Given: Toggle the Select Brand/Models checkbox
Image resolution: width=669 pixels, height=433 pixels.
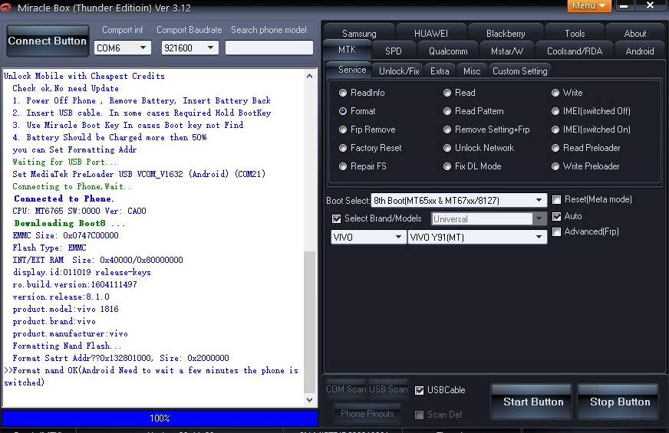Looking at the screenshot, I should [337, 218].
